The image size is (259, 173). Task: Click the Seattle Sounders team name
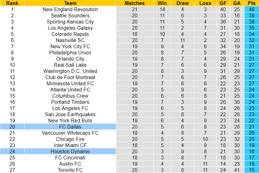pos(70,16)
